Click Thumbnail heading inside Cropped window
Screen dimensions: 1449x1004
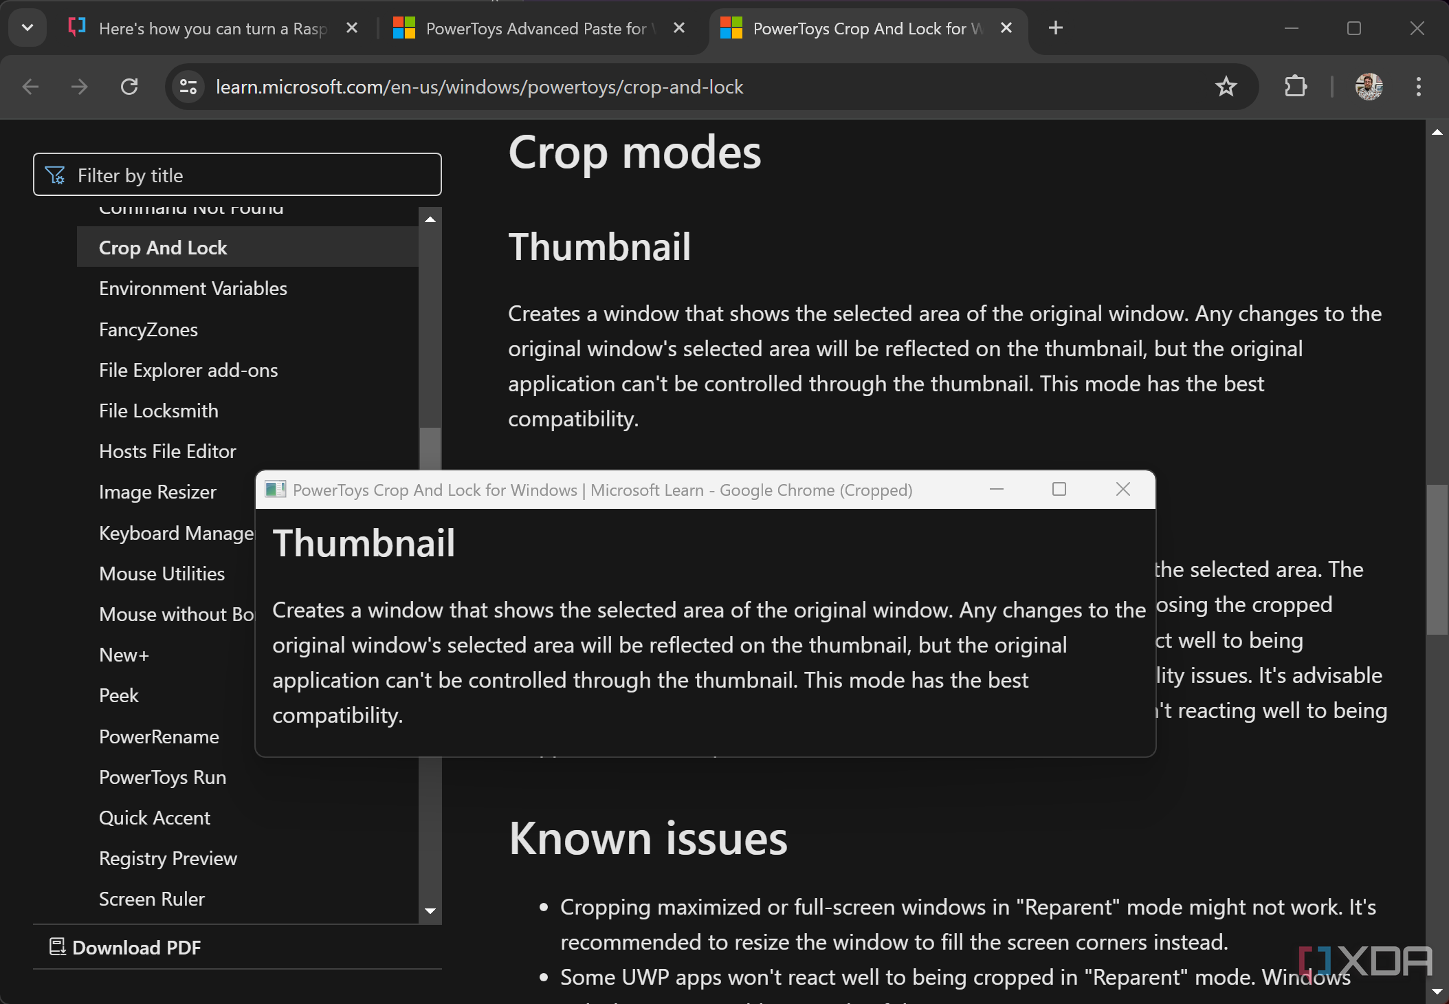click(364, 543)
